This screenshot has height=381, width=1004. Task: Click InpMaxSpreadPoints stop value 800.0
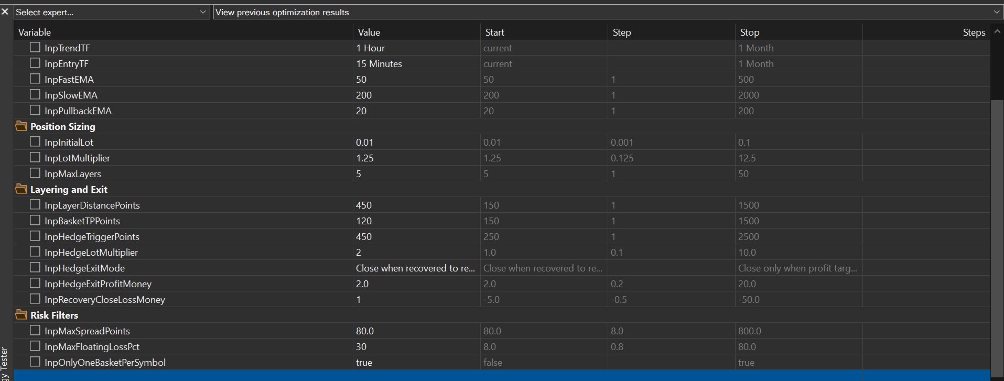point(799,331)
